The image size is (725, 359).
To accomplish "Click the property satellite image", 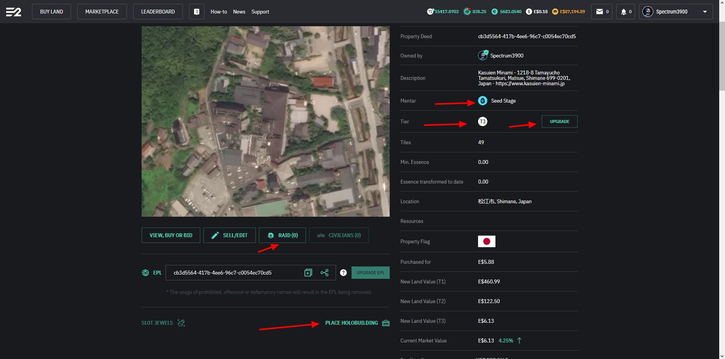I will pos(265,121).
